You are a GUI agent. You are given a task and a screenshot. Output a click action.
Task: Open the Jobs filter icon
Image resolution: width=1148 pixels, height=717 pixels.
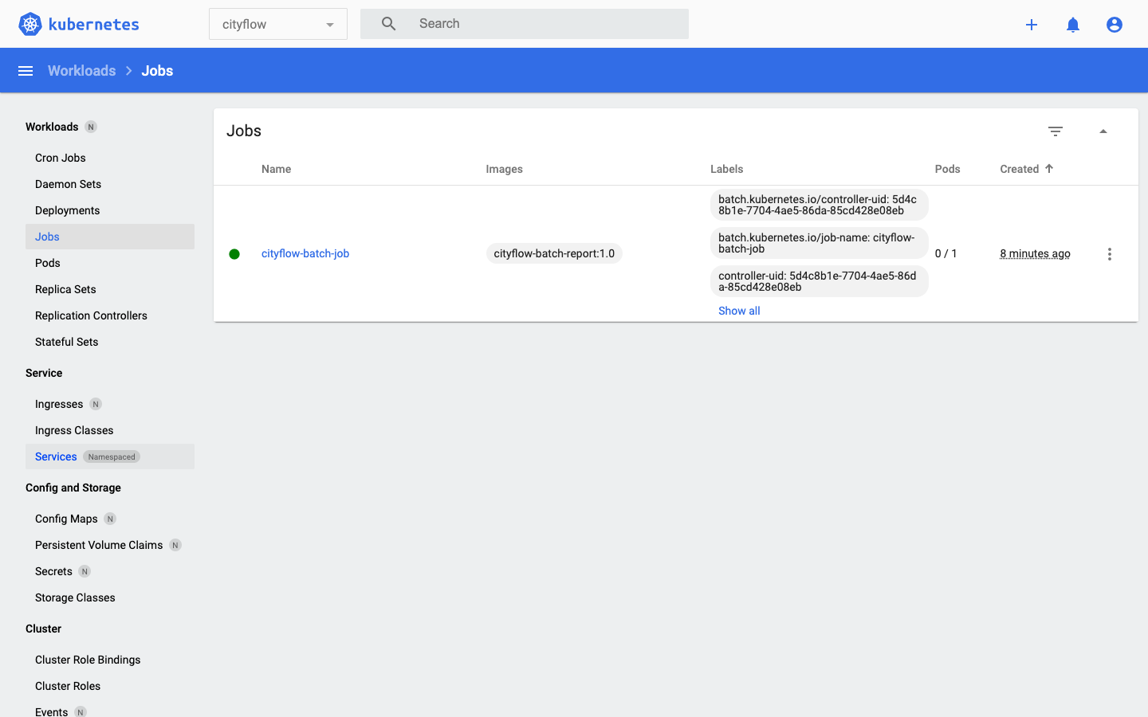(1056, 131)
